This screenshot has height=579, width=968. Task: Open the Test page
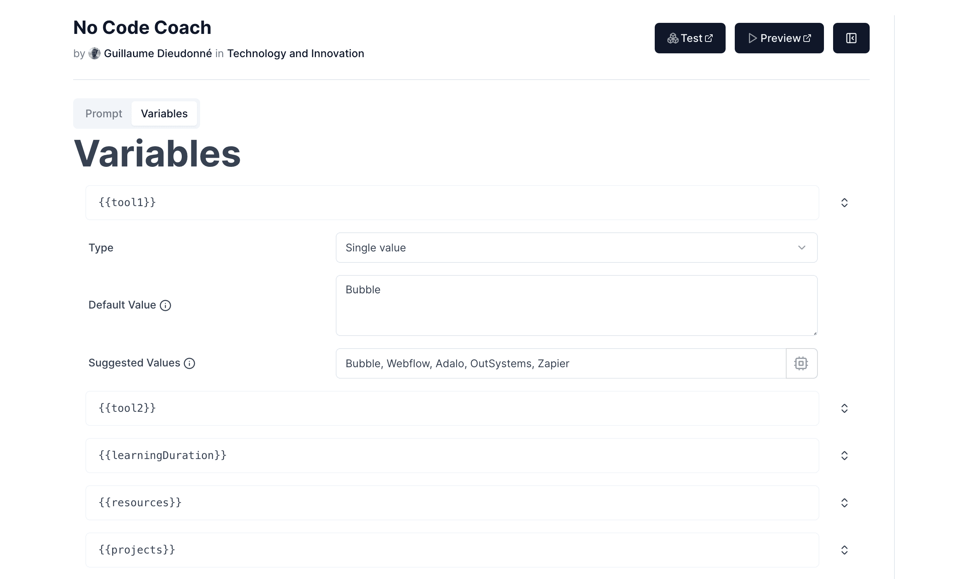tap(690, 37)
